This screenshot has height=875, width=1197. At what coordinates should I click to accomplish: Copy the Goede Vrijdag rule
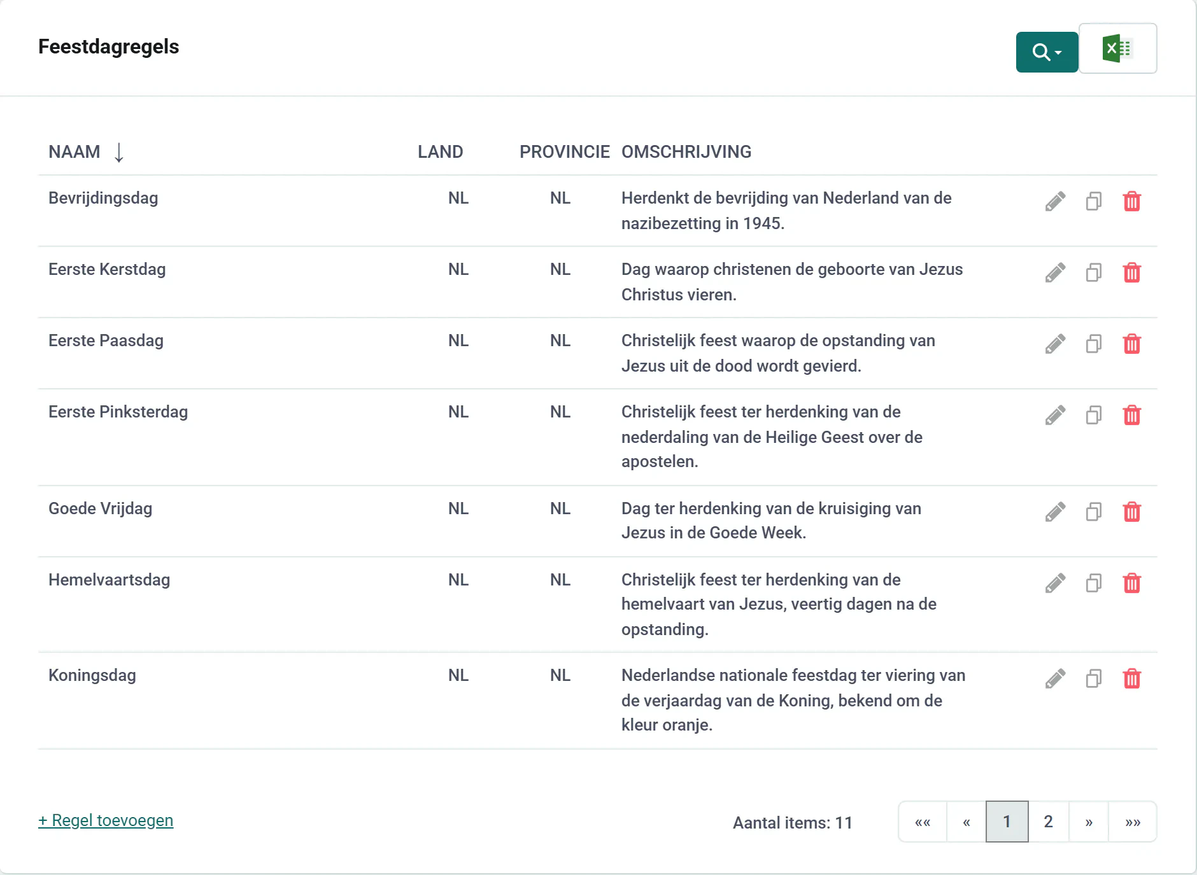[x=1094, y=512]
